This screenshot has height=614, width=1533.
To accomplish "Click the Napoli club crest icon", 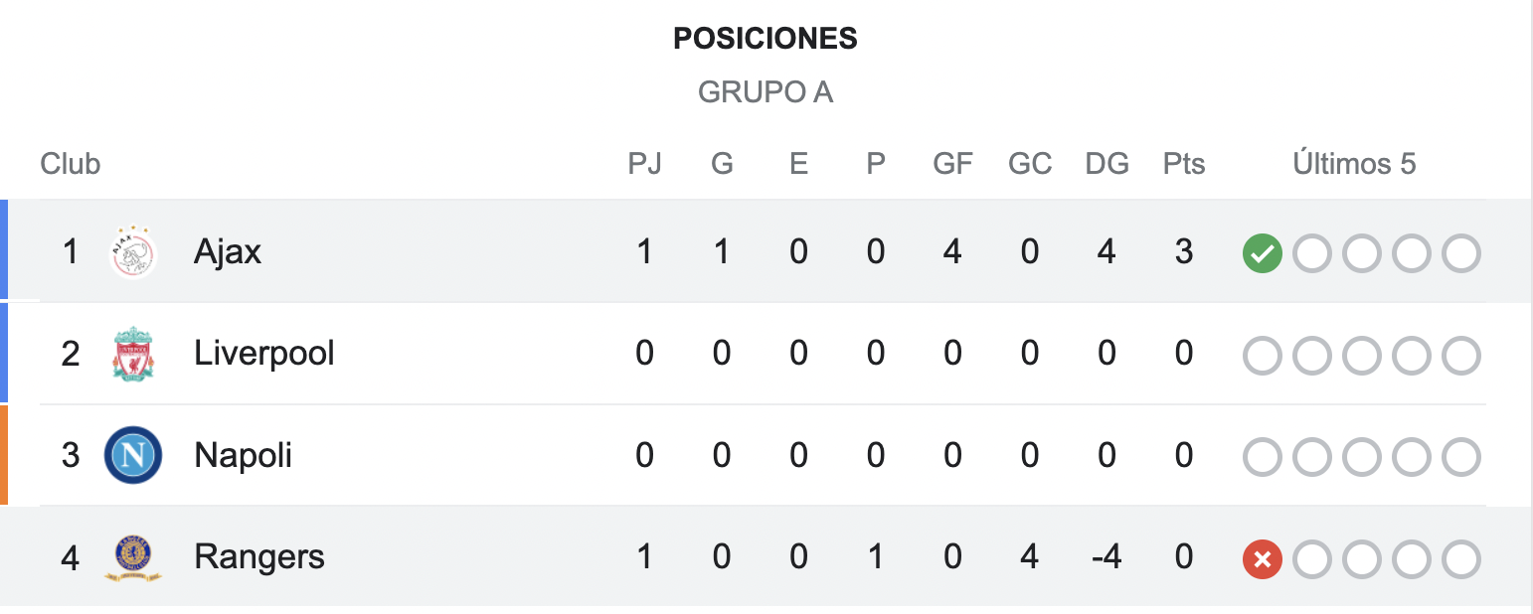I will (133, 456).
